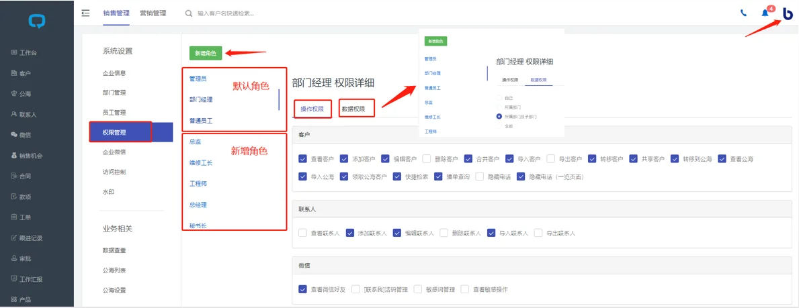Open 公海 in the dark sidebar

[x=20, y=94]
